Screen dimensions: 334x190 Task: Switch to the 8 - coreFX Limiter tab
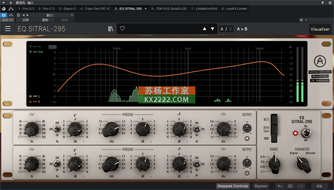(234, 9)
